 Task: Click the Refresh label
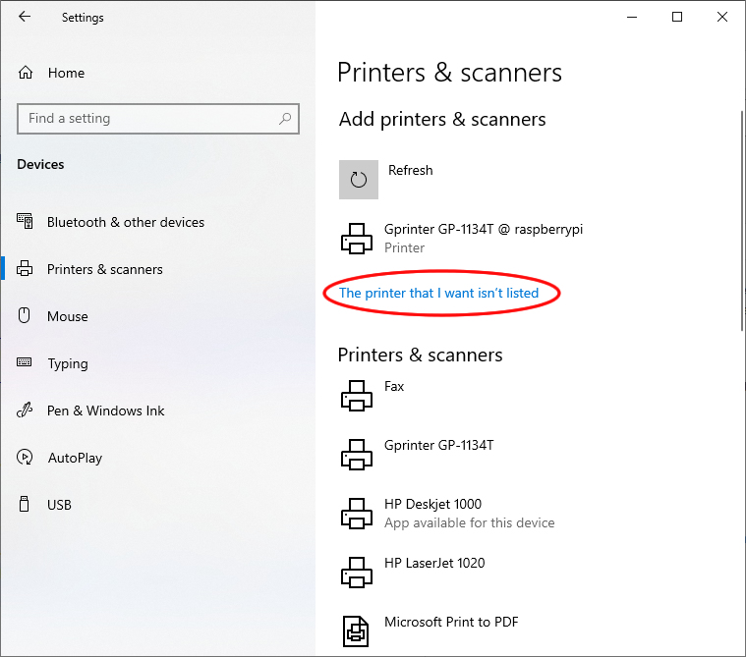[x=411, y=170]
